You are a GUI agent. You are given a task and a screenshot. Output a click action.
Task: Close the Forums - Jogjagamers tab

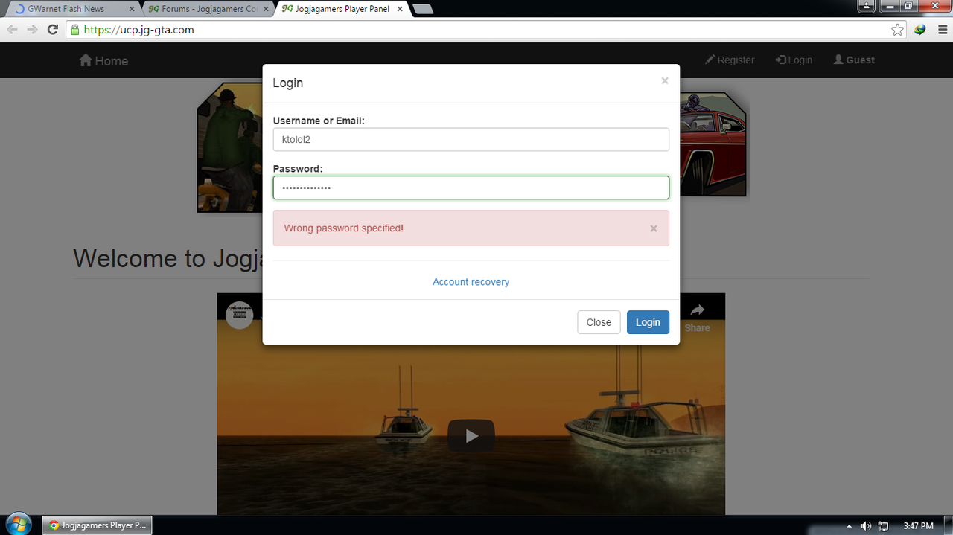266,9
